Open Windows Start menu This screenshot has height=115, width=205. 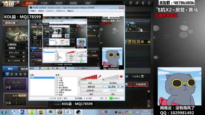pos(4,112)
